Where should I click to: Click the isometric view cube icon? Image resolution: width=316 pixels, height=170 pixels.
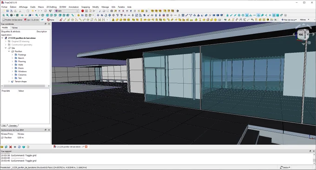43,15
